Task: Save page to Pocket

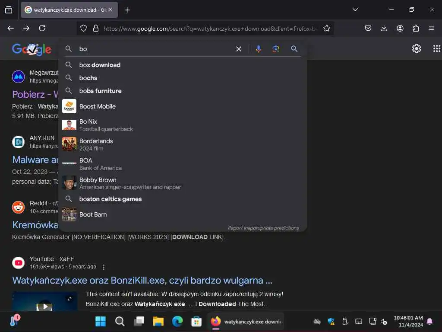Action: 368,28
